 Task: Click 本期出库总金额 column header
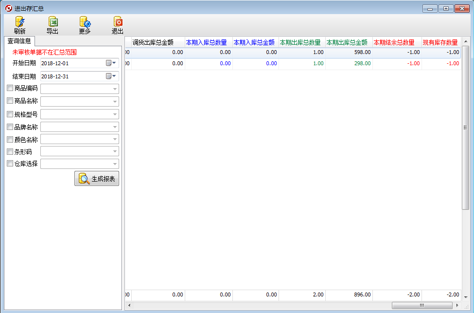coord(349,42)
